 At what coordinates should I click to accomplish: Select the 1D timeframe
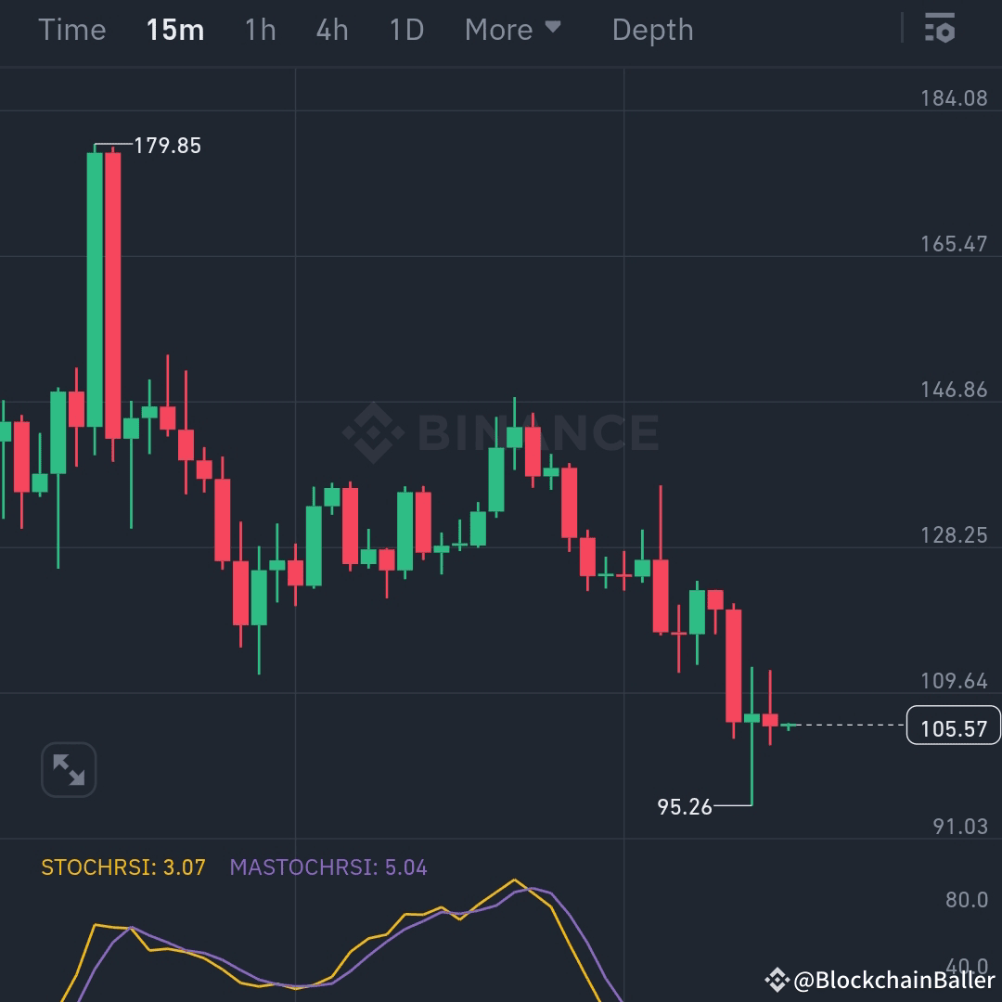coord(405,29)
